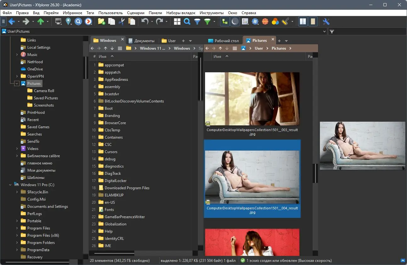Click the color filters circles icon
The width and height of the screenshot is (407, 265).
pyautogui.click(x=275, y=21)
